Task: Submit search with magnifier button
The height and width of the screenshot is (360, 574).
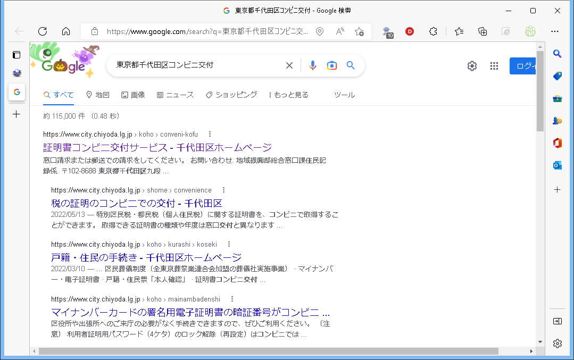Action: coord(351,65)
